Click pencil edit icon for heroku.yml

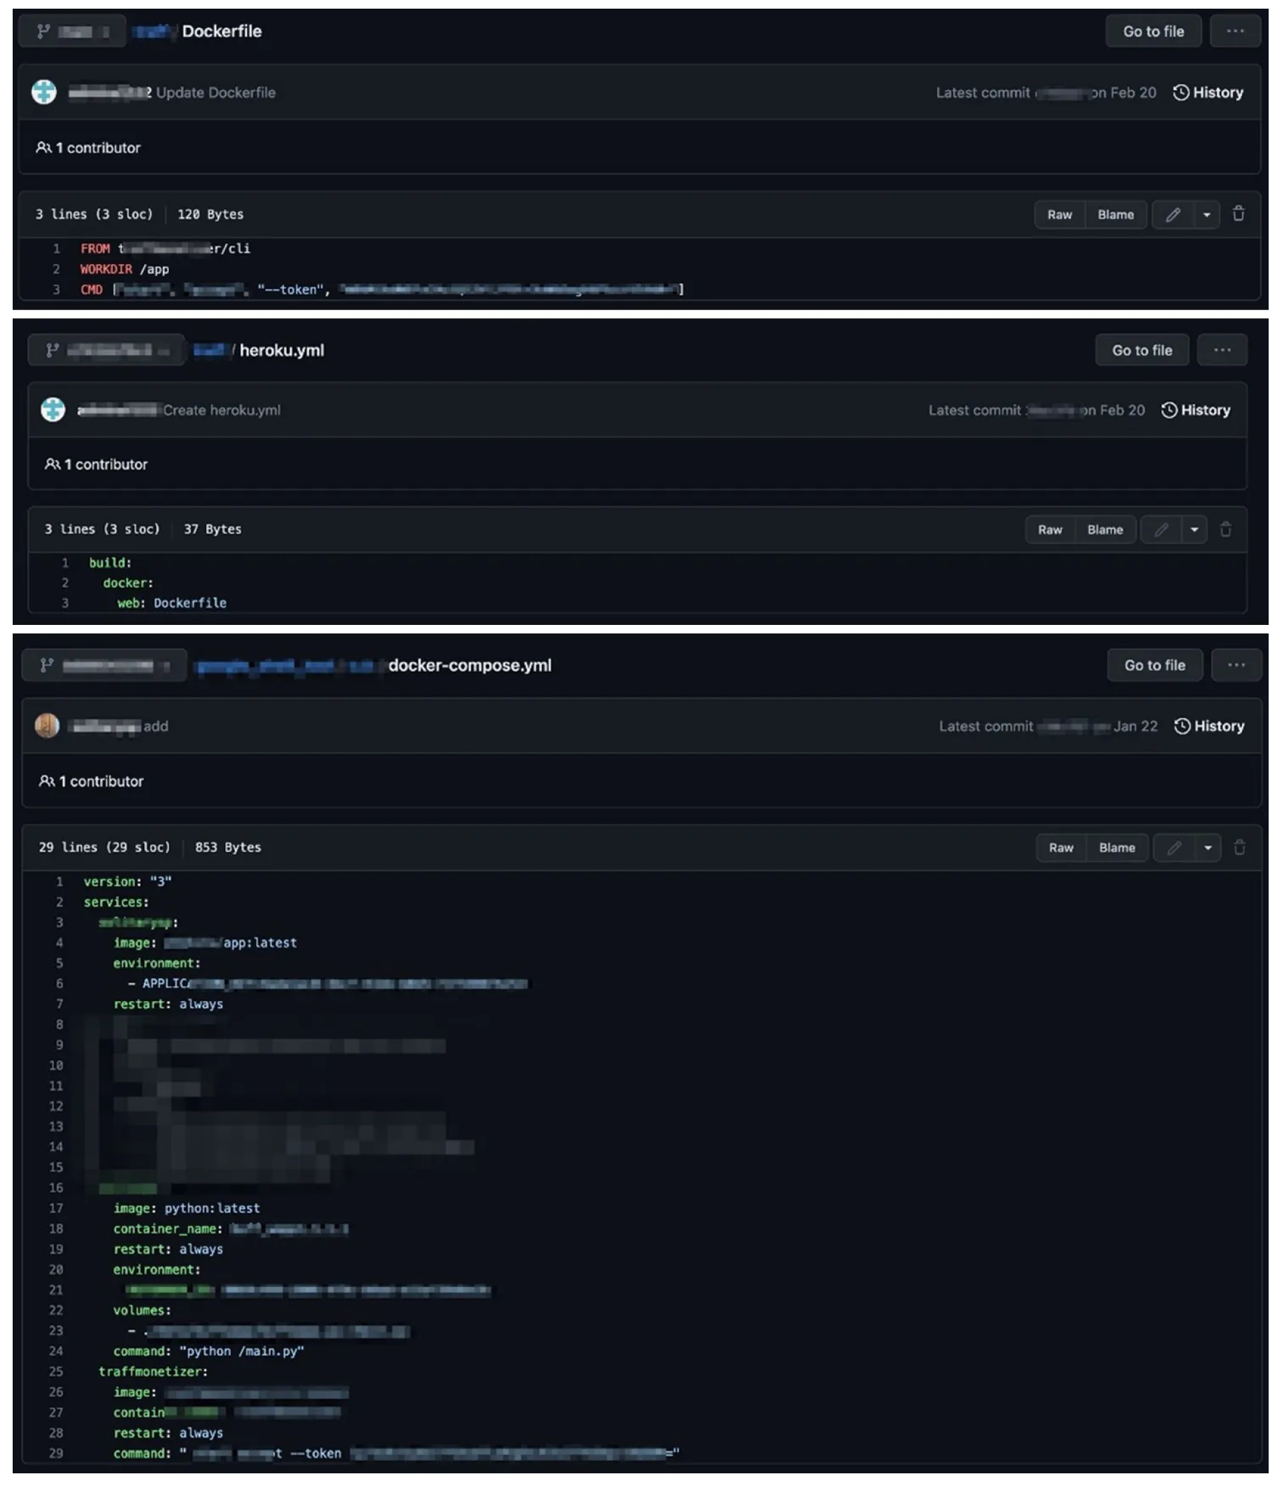tap(1161, 530)
